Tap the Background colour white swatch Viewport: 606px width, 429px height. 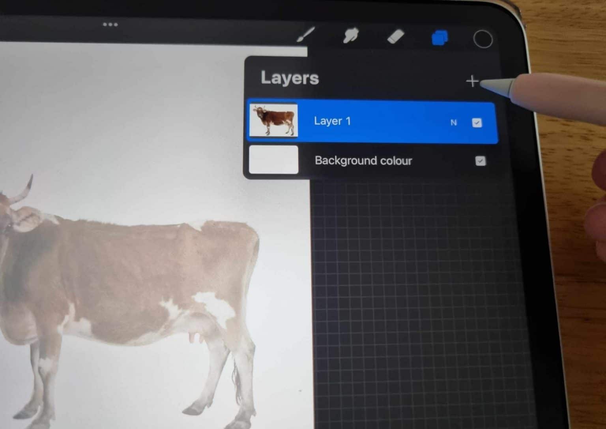click(x=273, y=159)
